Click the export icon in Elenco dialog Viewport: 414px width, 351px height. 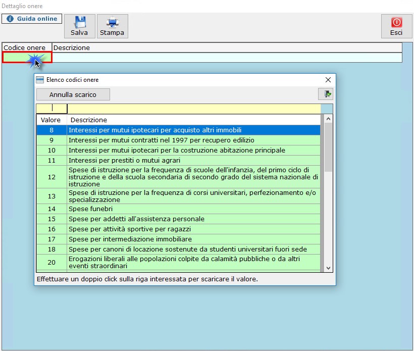326,94
